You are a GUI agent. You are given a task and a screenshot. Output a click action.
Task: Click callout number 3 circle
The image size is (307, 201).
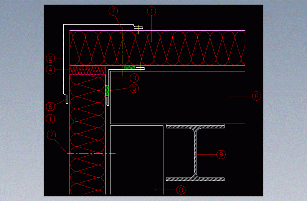134,78
